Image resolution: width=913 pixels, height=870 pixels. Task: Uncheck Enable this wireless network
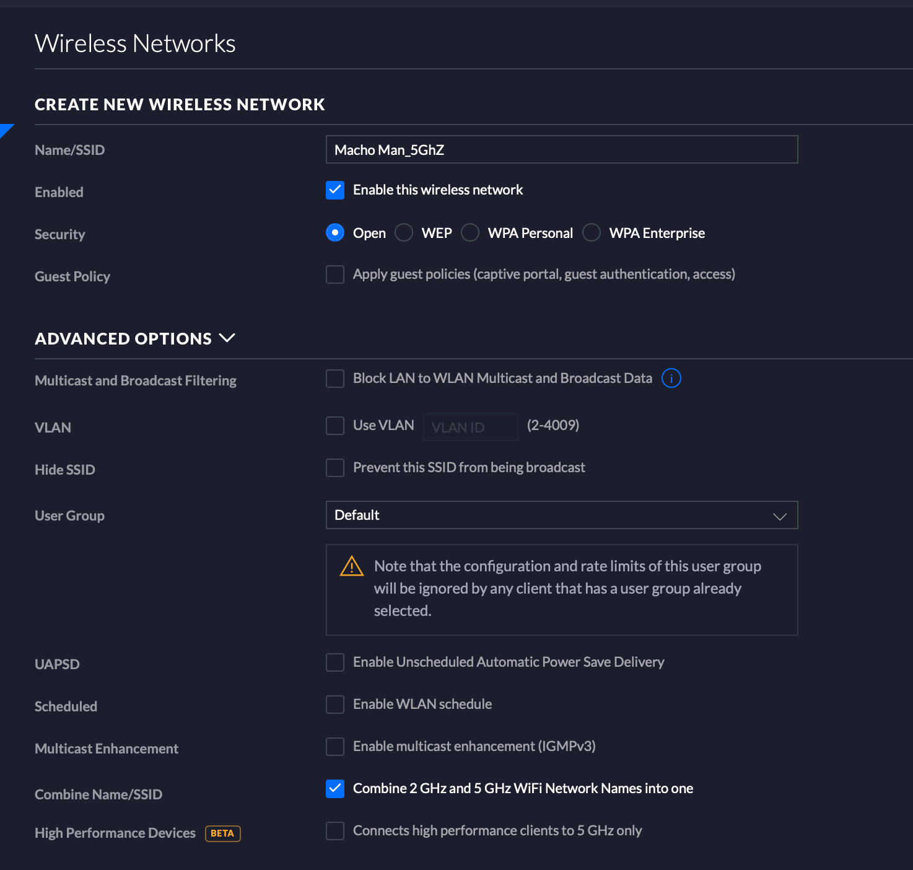click(335, 190)
